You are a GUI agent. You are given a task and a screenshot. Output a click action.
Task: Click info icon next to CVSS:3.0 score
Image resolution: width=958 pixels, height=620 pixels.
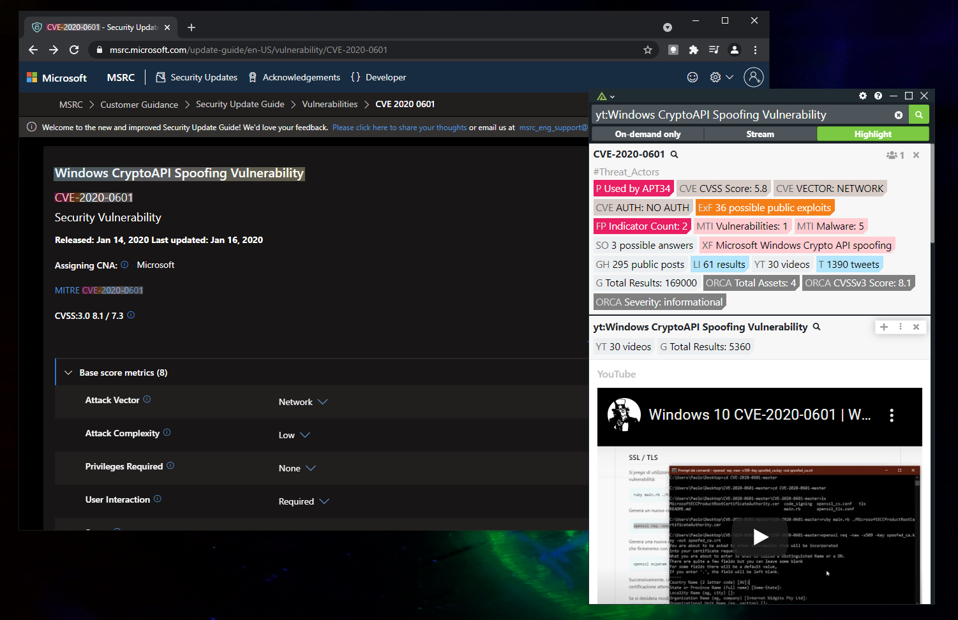[x=131, y=314]
